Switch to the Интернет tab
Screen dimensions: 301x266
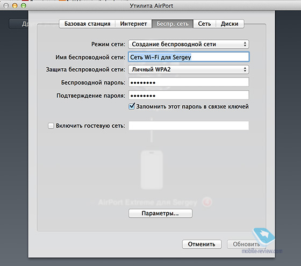click(x=133, y=24)
